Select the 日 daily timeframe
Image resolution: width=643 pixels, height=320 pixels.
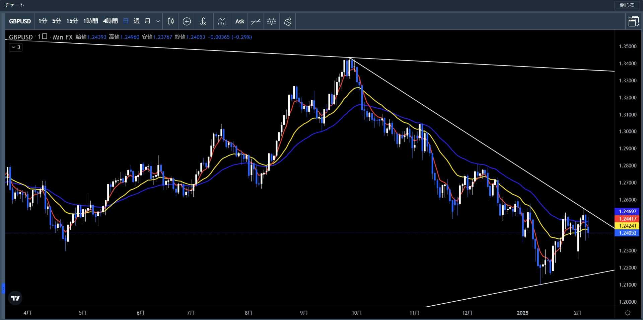[126, 21]
